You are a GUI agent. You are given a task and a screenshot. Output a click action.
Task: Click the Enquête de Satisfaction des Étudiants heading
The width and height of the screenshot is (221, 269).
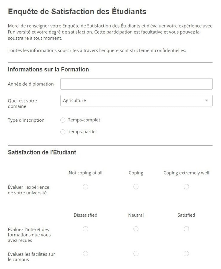[77, 12]
